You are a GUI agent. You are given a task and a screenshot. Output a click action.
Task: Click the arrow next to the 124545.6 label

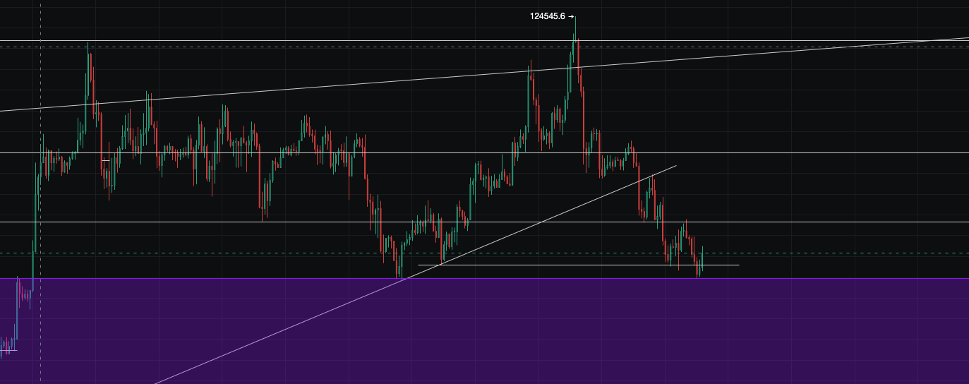click(x=571, y=16)
